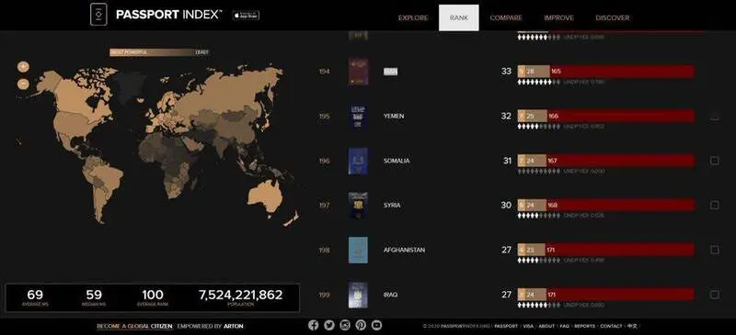Open the YouTube social icon
736x335 pixels.
click(x=376, y=325)
